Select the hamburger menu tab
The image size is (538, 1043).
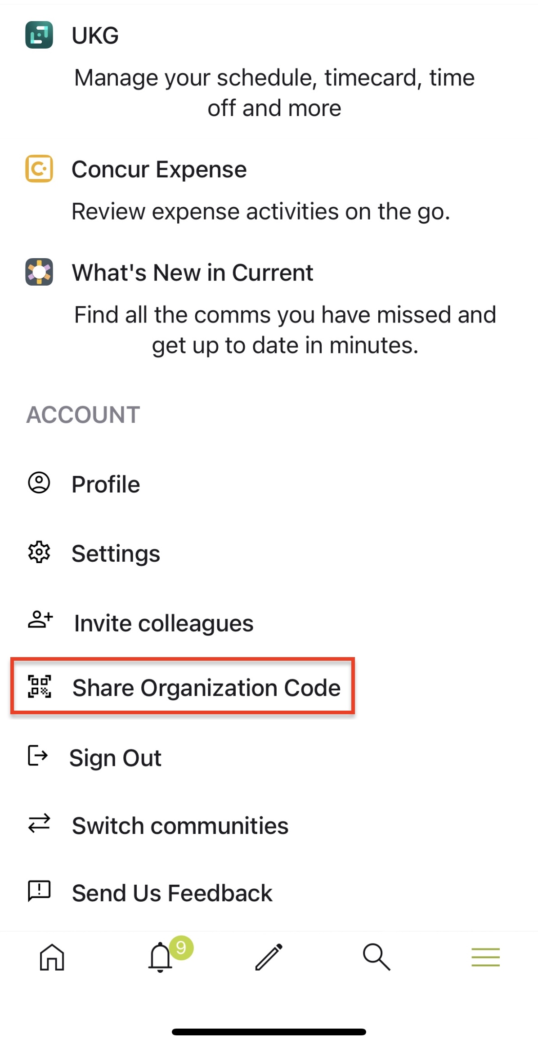click(486, 957)
